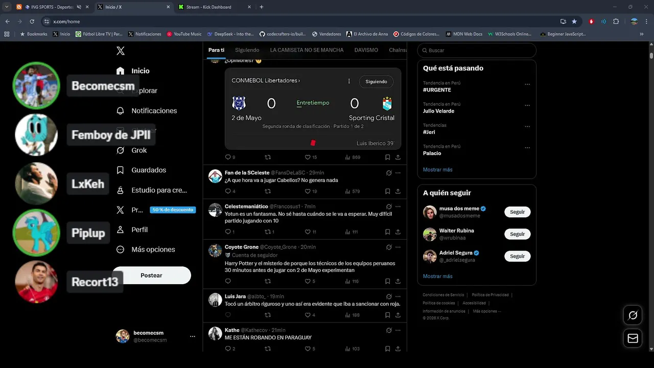The height and width of the screenshot is (368, 654).
Task: Open the CONMEBOL Libertadores link
Action: tap(266, 81)
